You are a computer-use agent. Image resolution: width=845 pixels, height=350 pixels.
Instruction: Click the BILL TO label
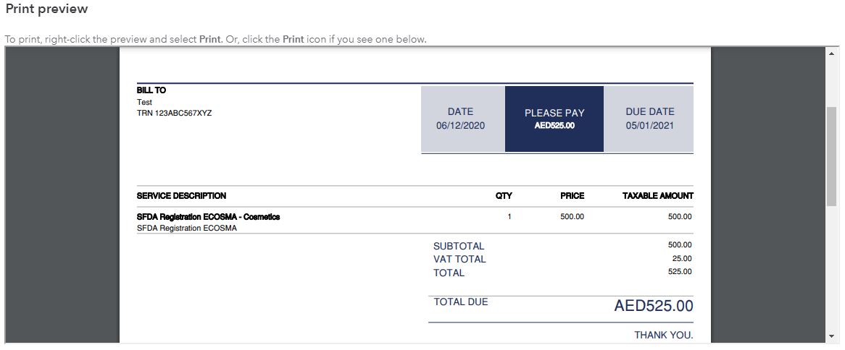[151, 90]
